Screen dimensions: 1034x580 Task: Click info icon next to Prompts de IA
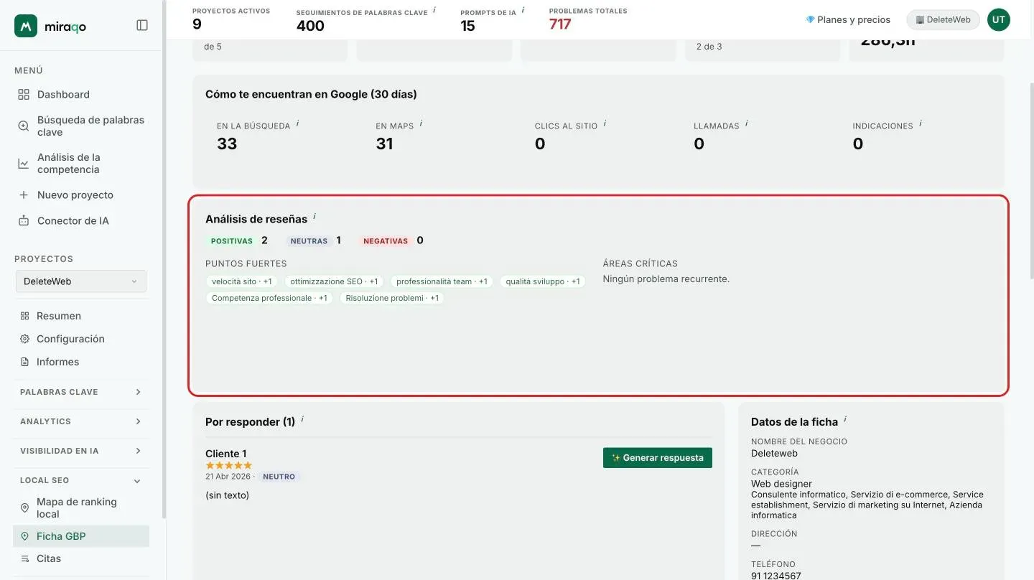[x=523, y=10]
